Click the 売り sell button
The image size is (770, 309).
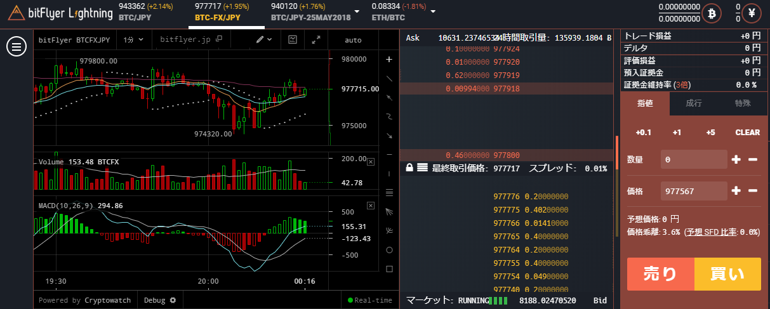click(x=661, y=274)
